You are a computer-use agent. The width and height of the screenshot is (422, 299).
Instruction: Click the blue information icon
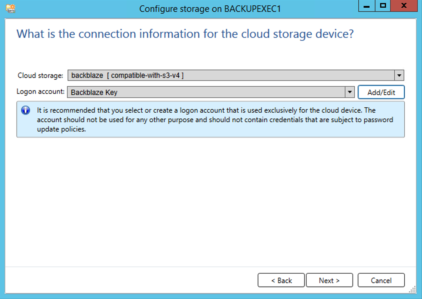pos(26,110)
